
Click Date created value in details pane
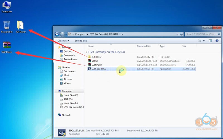click(150, 130)
